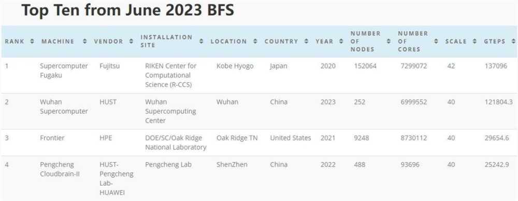Click the GTEPS column sort arrows
Viewport: 518px width, 201px height.
coord(513,41)
